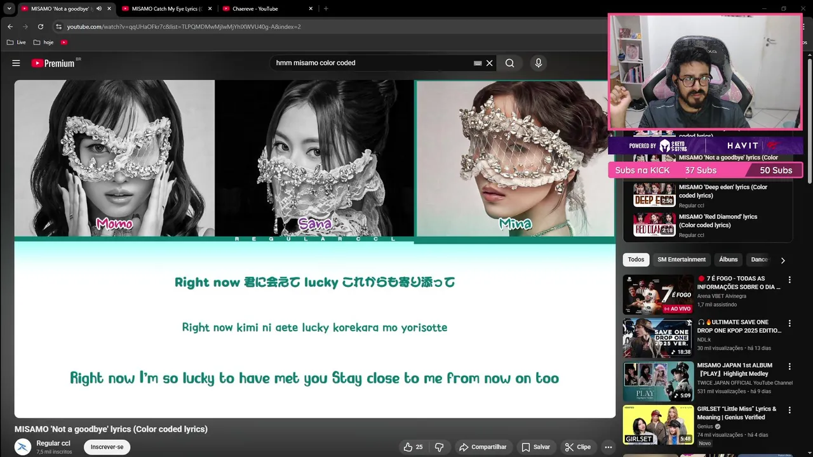The width and height of the screenshot is (813, 457).
Task: Close the MISAMO 'Not a goodbye' tab
Action: pos(109,8)
